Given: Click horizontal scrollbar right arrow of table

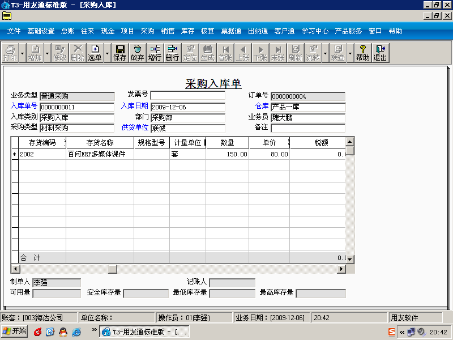Looking at the screenshot, I should (341, 269).
